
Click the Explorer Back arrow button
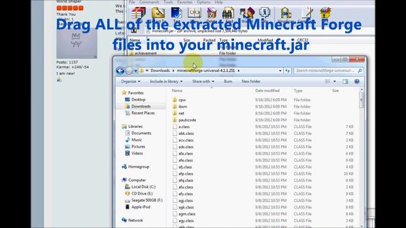(120, 70)
